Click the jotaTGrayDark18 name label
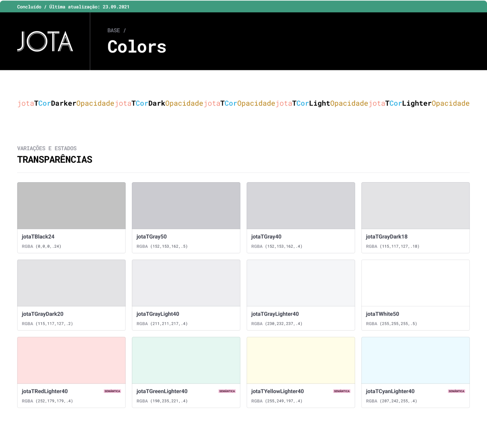The width and height of the screenshot is (487, 425). click(387, 237)
